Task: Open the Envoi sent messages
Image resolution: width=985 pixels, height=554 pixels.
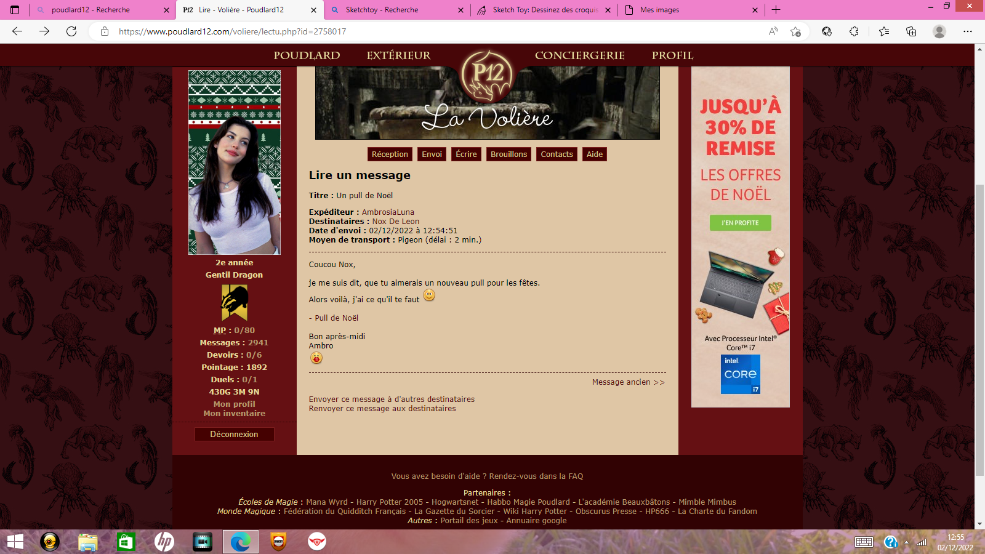Action: (432, 154)
